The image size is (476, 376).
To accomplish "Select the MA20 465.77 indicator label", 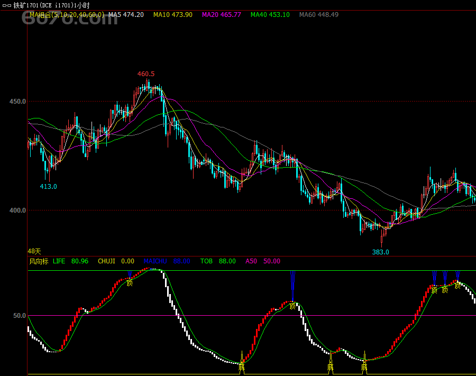I will (221, 15).
